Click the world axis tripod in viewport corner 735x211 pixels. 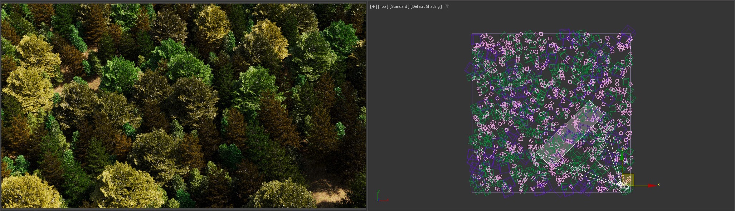point(383,196)
